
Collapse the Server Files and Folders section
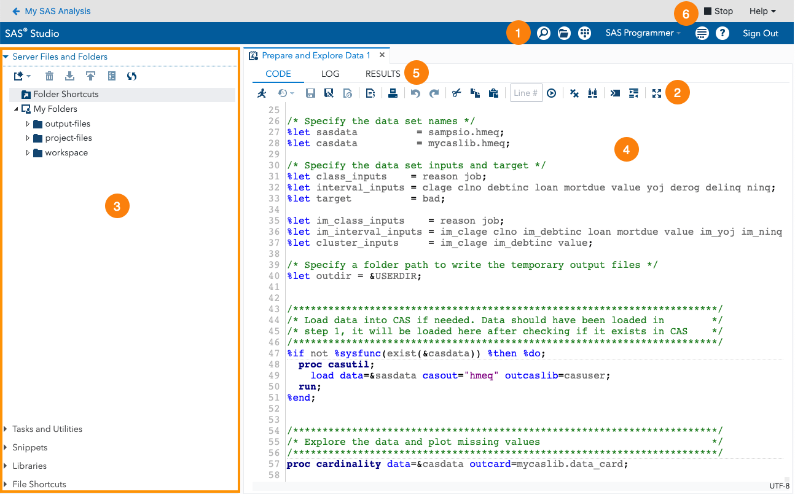[6, 57]
